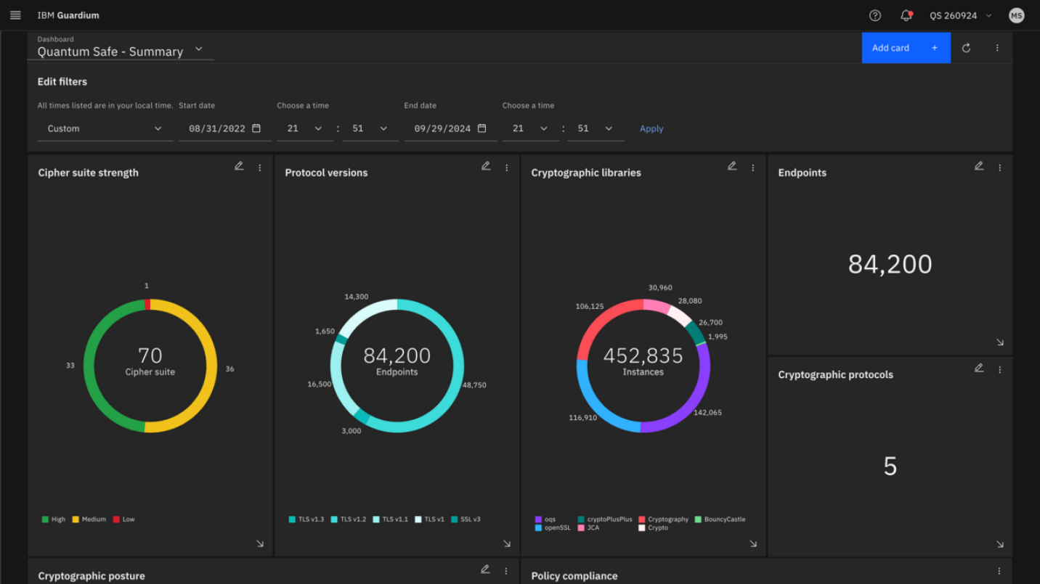Expand the Cryptographic protocols card
1040x584 pixels.
pos(1000,543)
